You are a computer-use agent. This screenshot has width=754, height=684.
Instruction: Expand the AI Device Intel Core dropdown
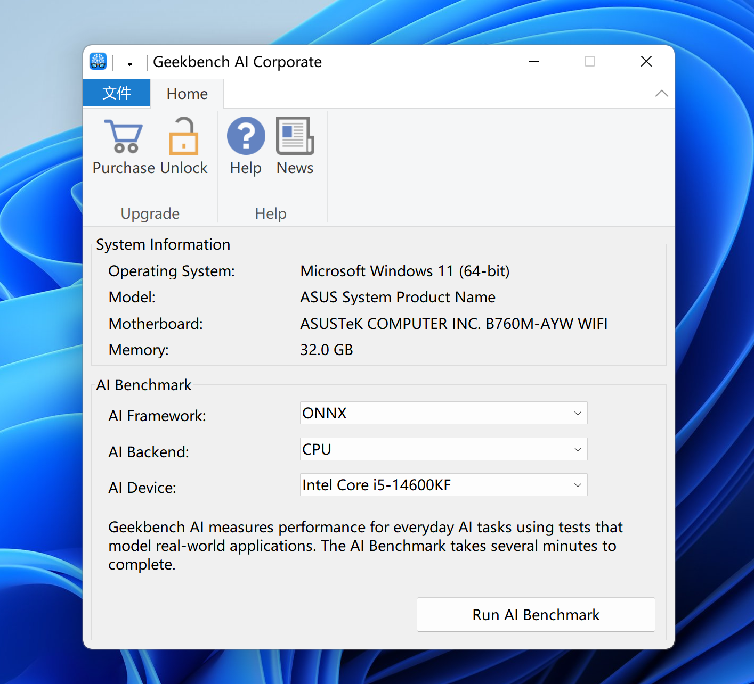click(x=443, y=485)
